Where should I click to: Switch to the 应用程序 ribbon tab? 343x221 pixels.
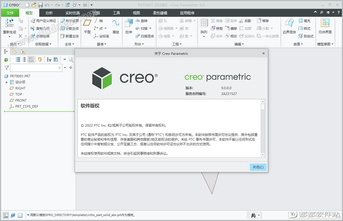(x=187, y=13)
